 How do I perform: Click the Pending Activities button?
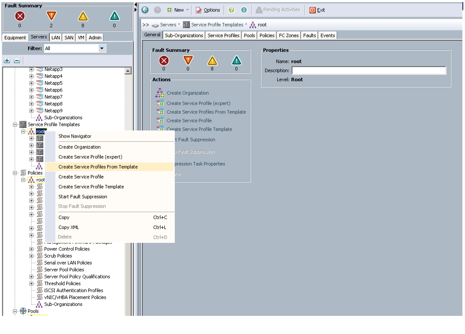[x=278, y=10]
